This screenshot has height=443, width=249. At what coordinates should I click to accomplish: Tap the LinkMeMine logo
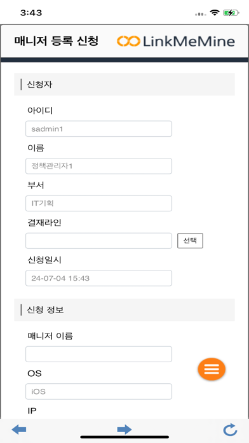pyautogui.click(x=176, y=41)
